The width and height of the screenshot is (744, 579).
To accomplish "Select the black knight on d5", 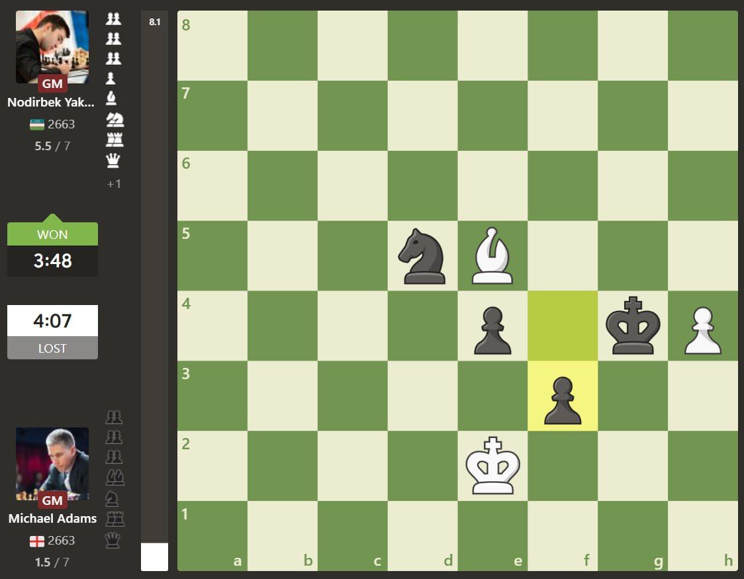I will click(422, 256).
